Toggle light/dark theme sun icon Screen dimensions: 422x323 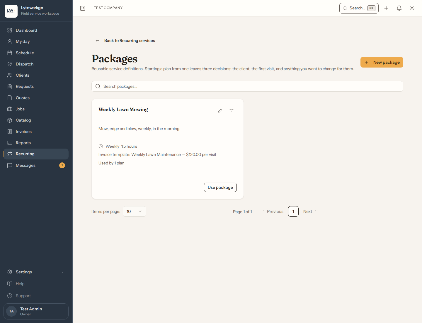coord(412,8)
